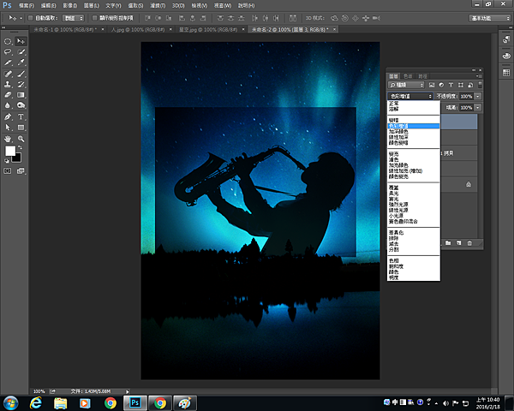Choose the Hand tool

point(8,138)
